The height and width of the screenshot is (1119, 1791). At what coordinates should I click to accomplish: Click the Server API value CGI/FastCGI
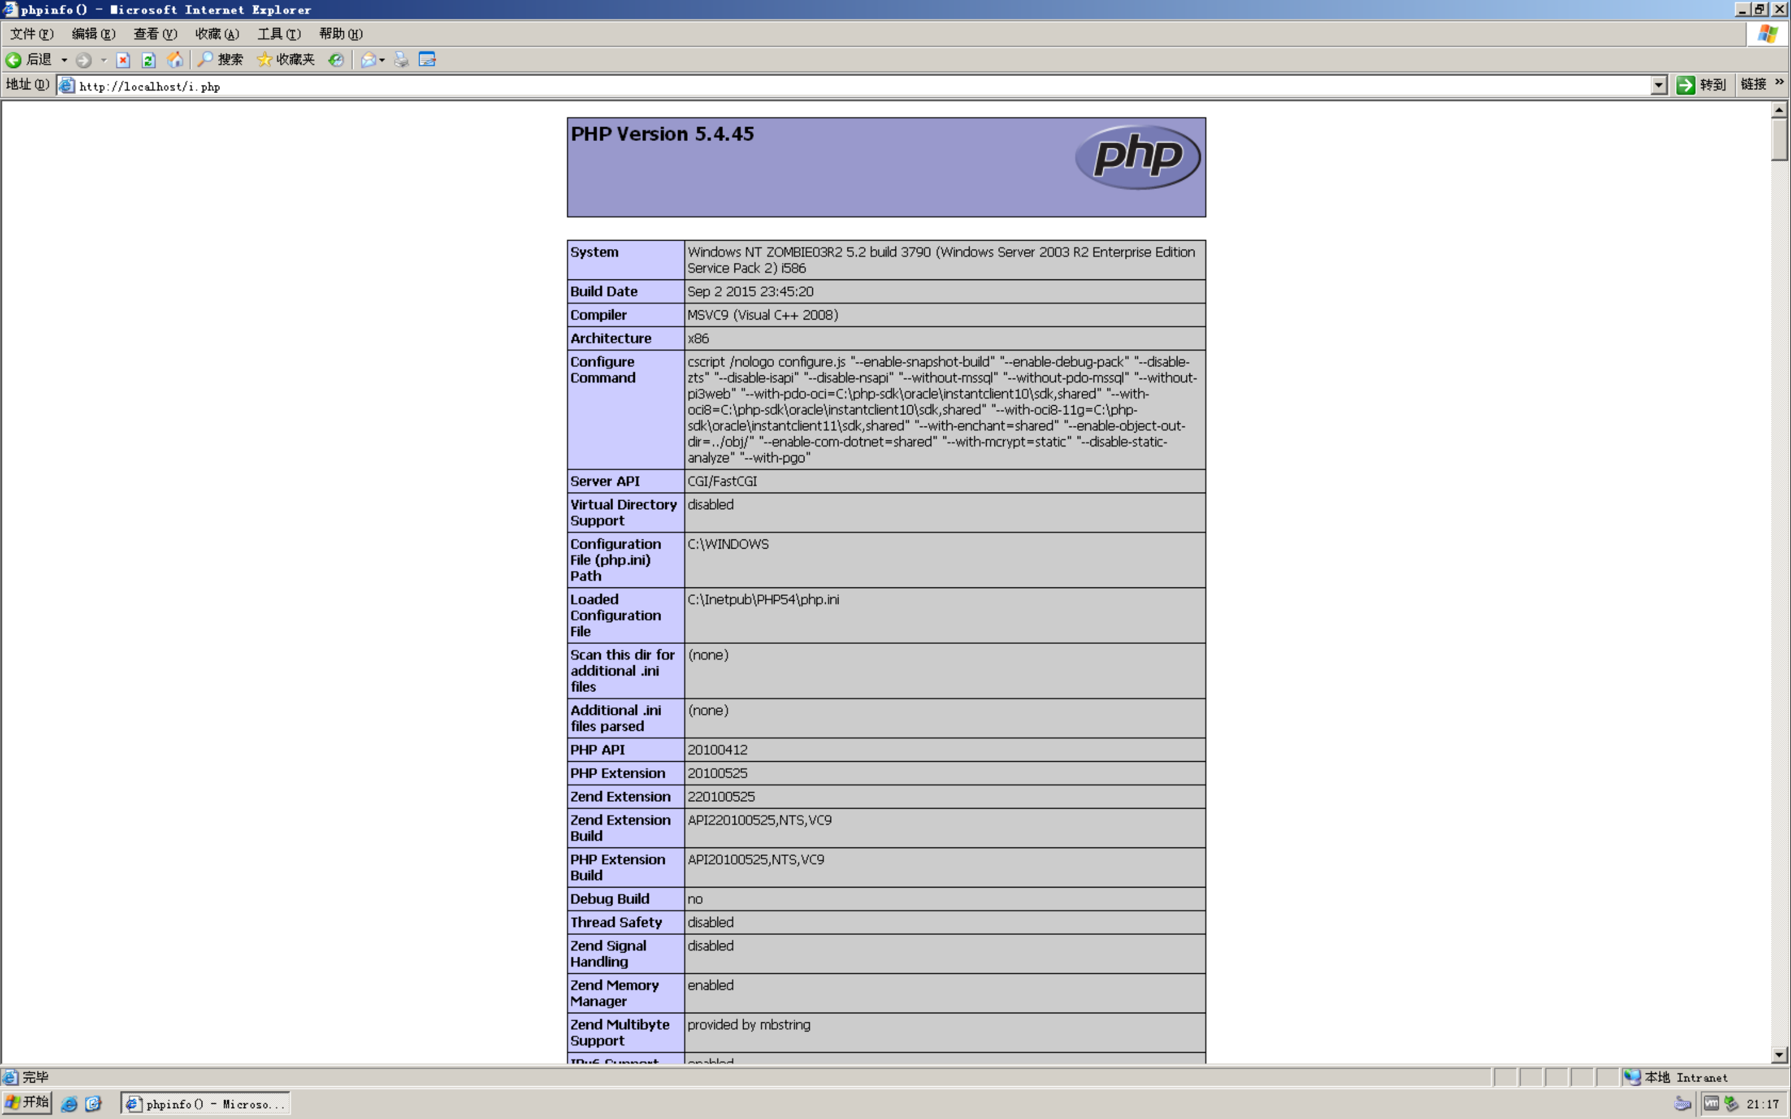pyautogui.click(x=722, y=482)
